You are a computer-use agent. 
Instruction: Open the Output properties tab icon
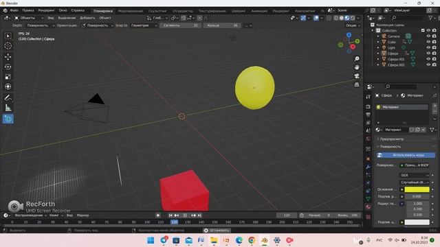click(368, 115)
